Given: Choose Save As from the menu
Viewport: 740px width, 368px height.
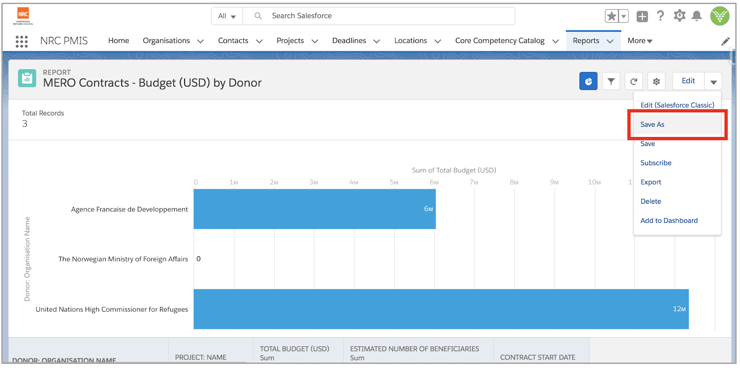Looking at the screenshot, I should pos(677,124).
